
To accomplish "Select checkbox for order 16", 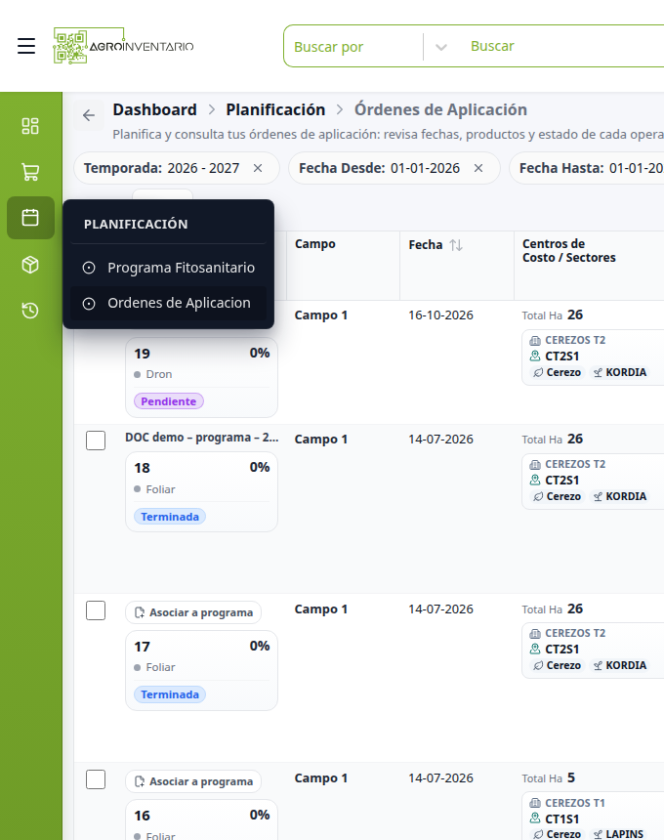I will click(x=96, y=779).
